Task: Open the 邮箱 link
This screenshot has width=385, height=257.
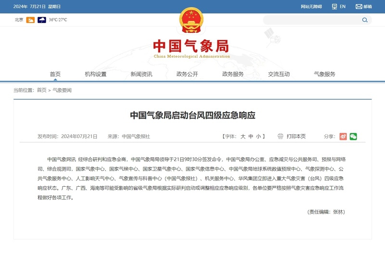Action: pyautogui.click(x=368, y=7)
